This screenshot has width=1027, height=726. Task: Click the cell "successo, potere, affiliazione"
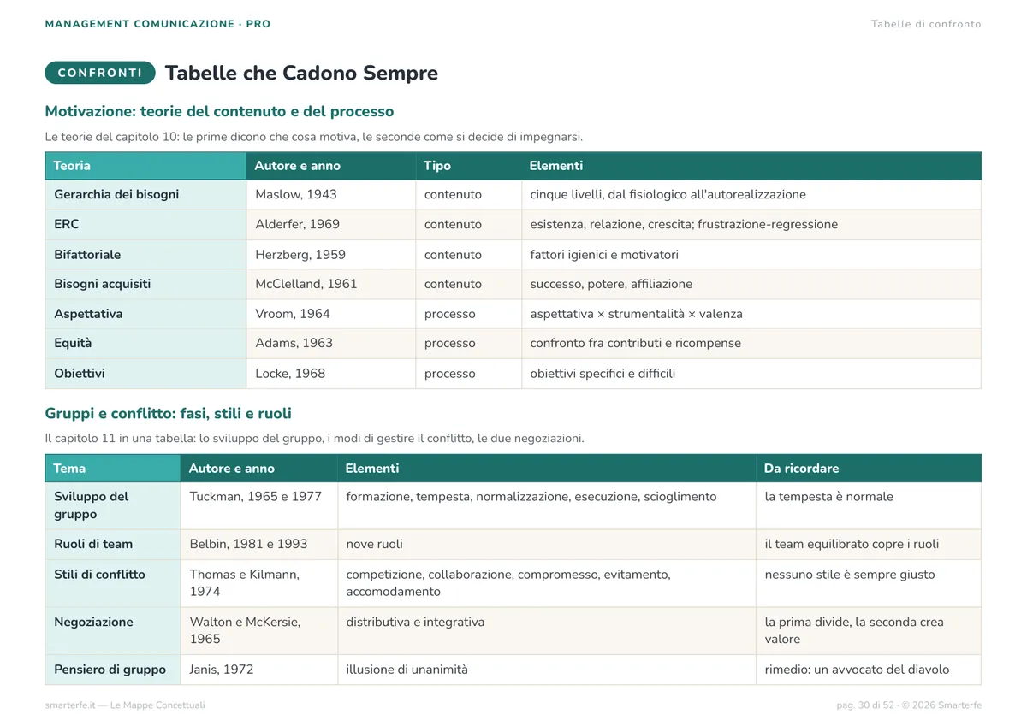[x=751, y=284]
